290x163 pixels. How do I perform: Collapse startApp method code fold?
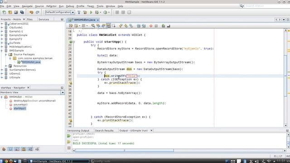point(73,42)
